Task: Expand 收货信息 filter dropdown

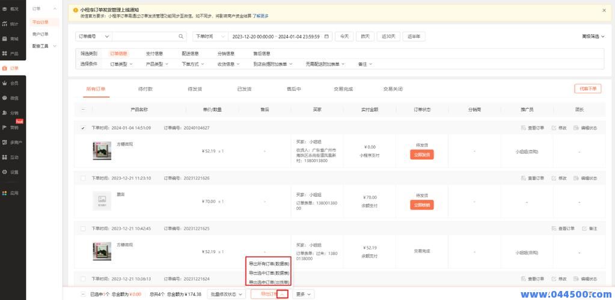Action: 228,64
